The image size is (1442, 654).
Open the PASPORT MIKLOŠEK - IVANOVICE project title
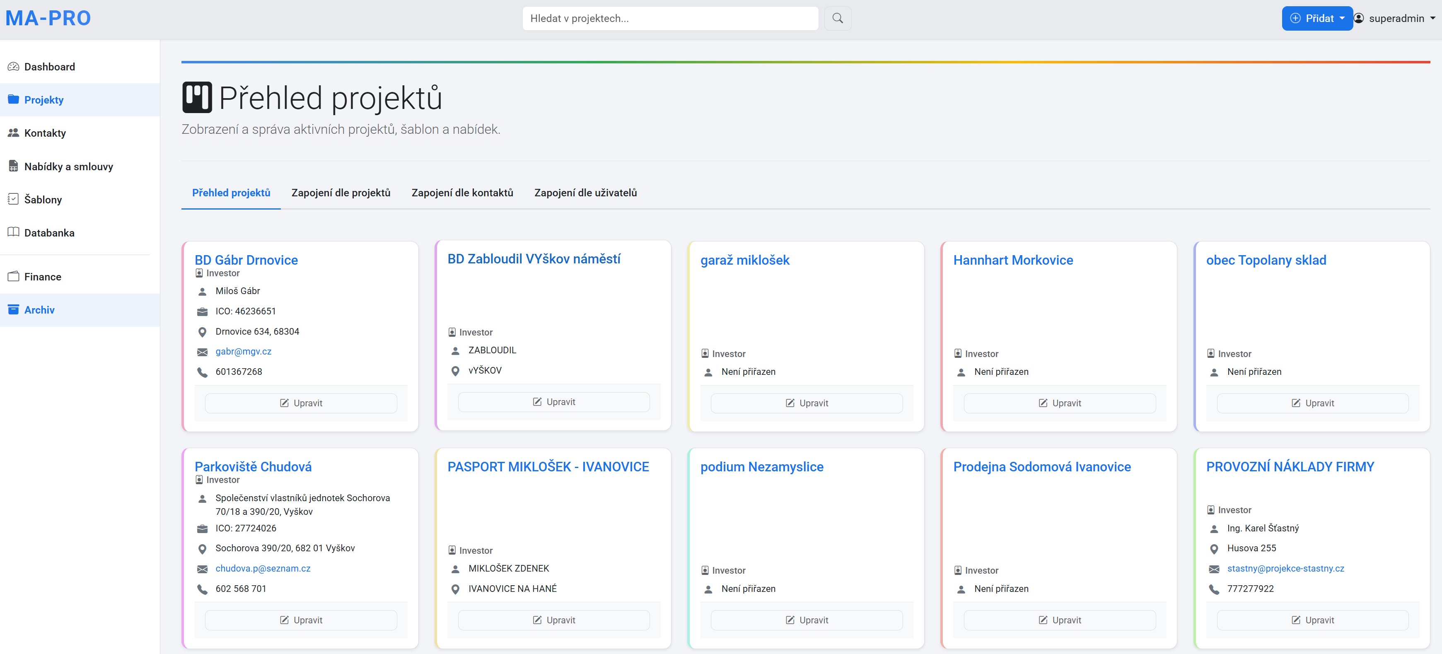548,466
